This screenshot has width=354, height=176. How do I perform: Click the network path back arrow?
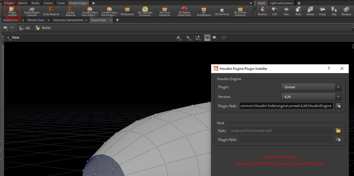[x=5, y=28]
